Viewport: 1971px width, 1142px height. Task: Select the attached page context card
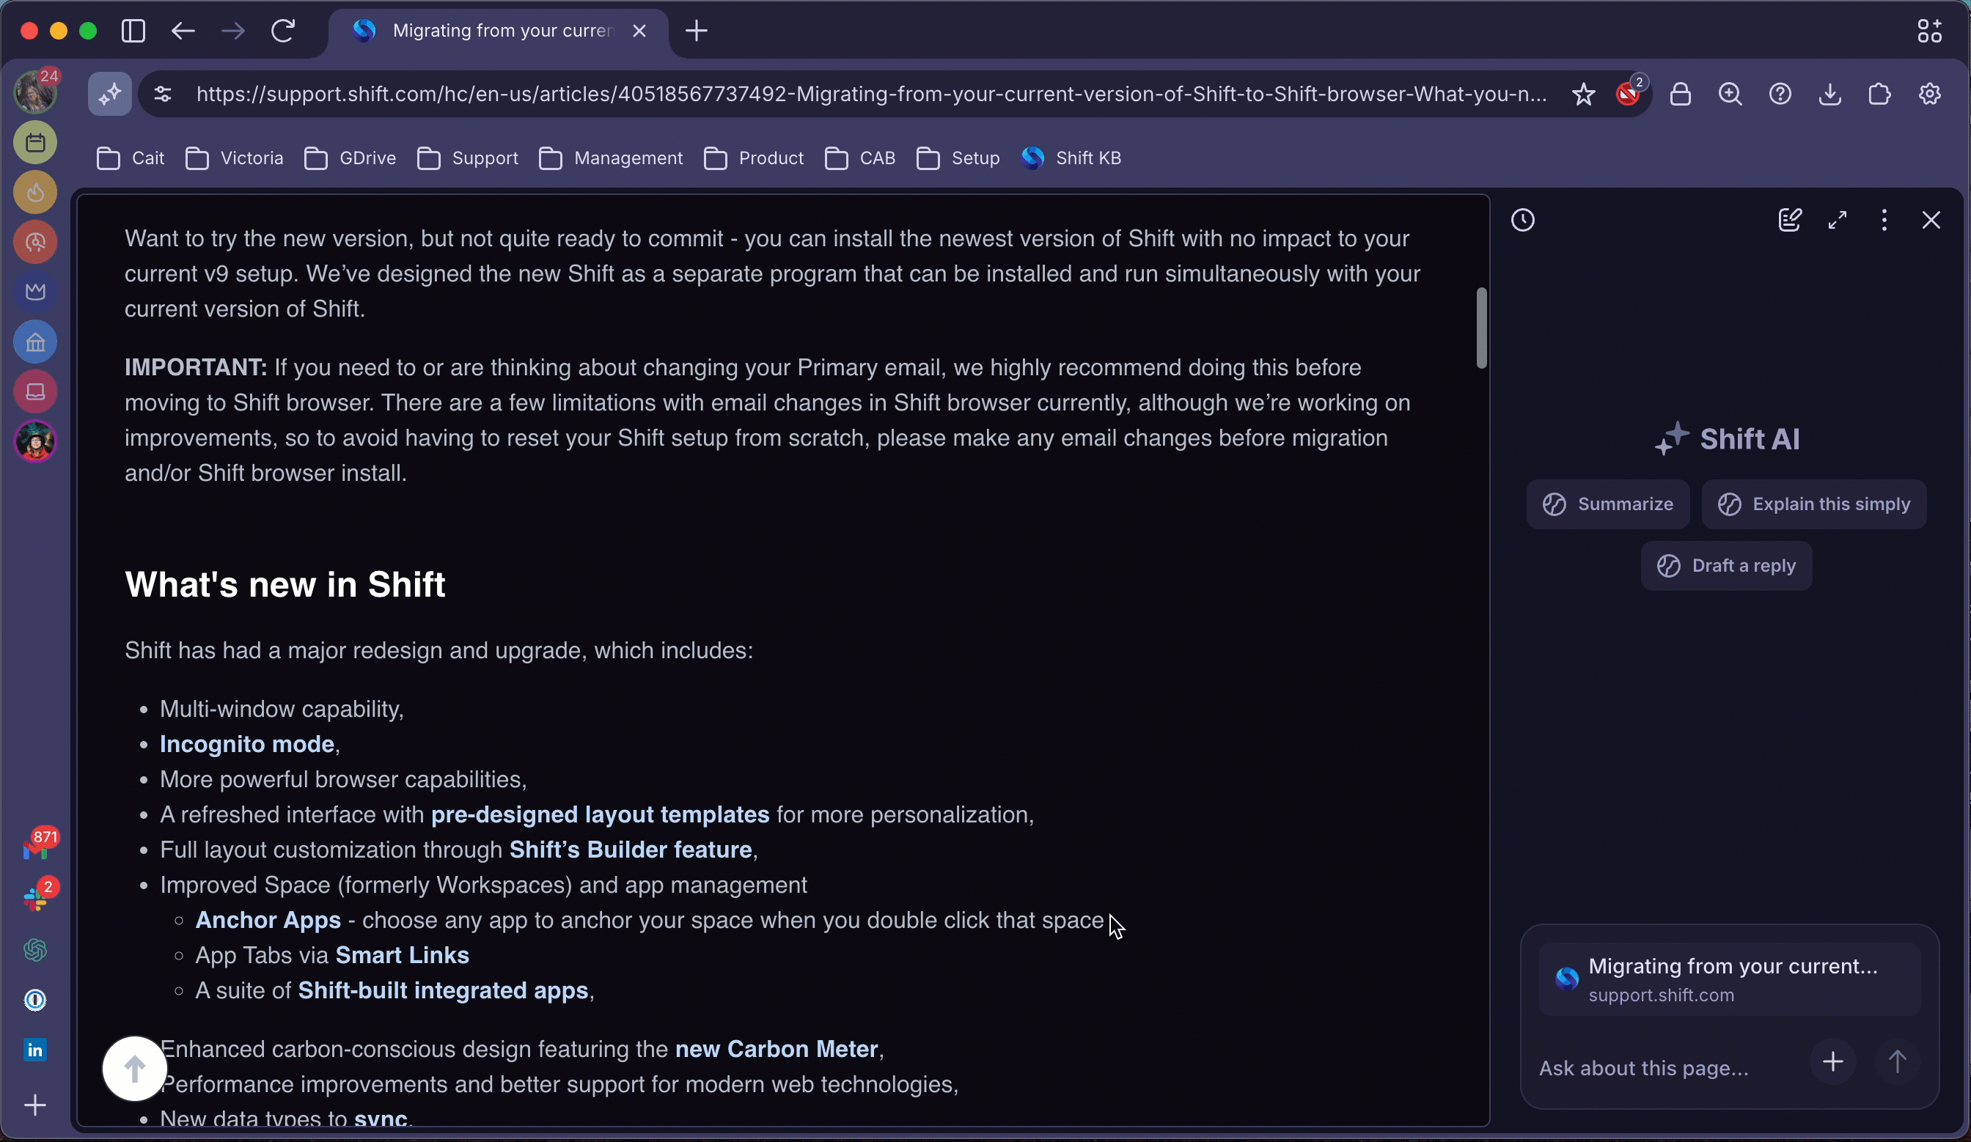pyautogui.click(x=1729, y=979)
